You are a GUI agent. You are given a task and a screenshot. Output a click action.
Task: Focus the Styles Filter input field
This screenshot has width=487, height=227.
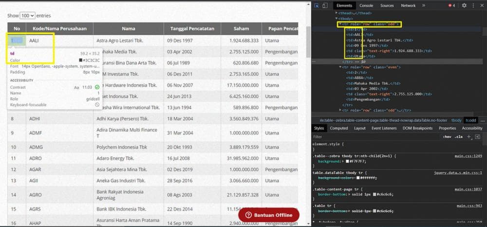coord(376,136)
